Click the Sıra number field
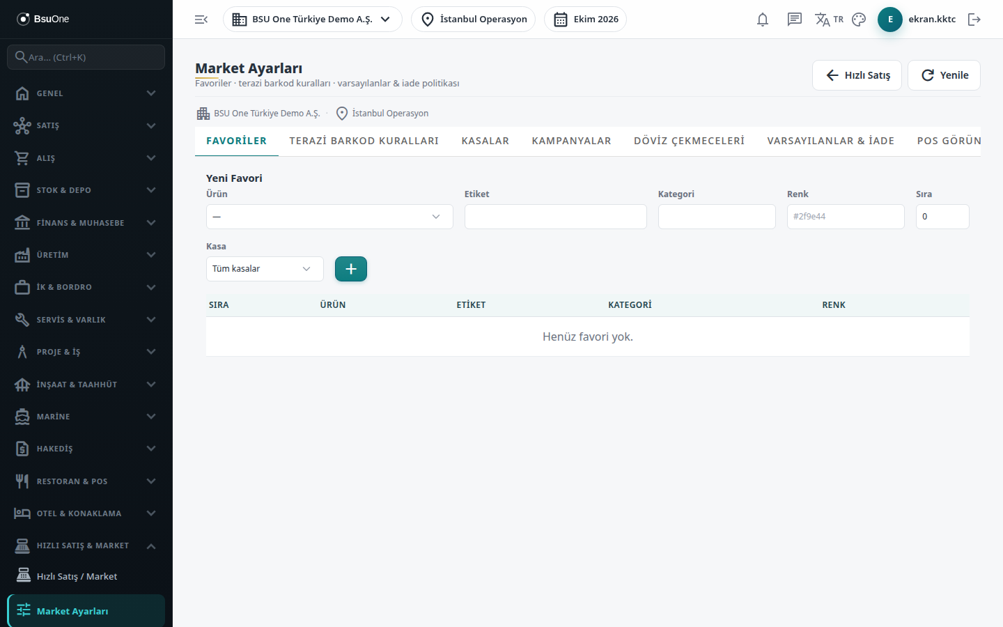Image resolution: width=1003 pixels, height=627 pixels. 942,217
